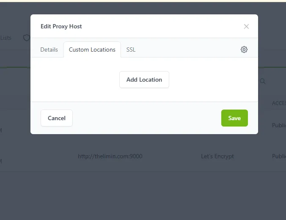Click empty area left of Add Location

pos(76,80)
